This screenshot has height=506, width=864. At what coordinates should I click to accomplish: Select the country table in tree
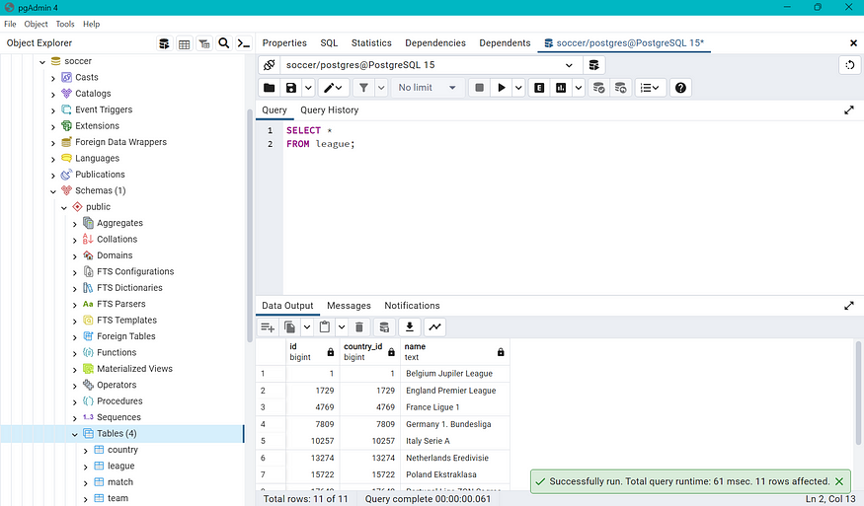pyautogui.click(x=122, y=450)
